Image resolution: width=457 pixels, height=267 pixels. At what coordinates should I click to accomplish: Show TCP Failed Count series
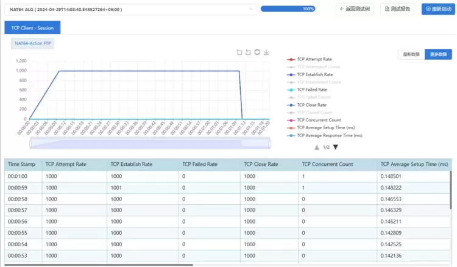tap(314, 97)
